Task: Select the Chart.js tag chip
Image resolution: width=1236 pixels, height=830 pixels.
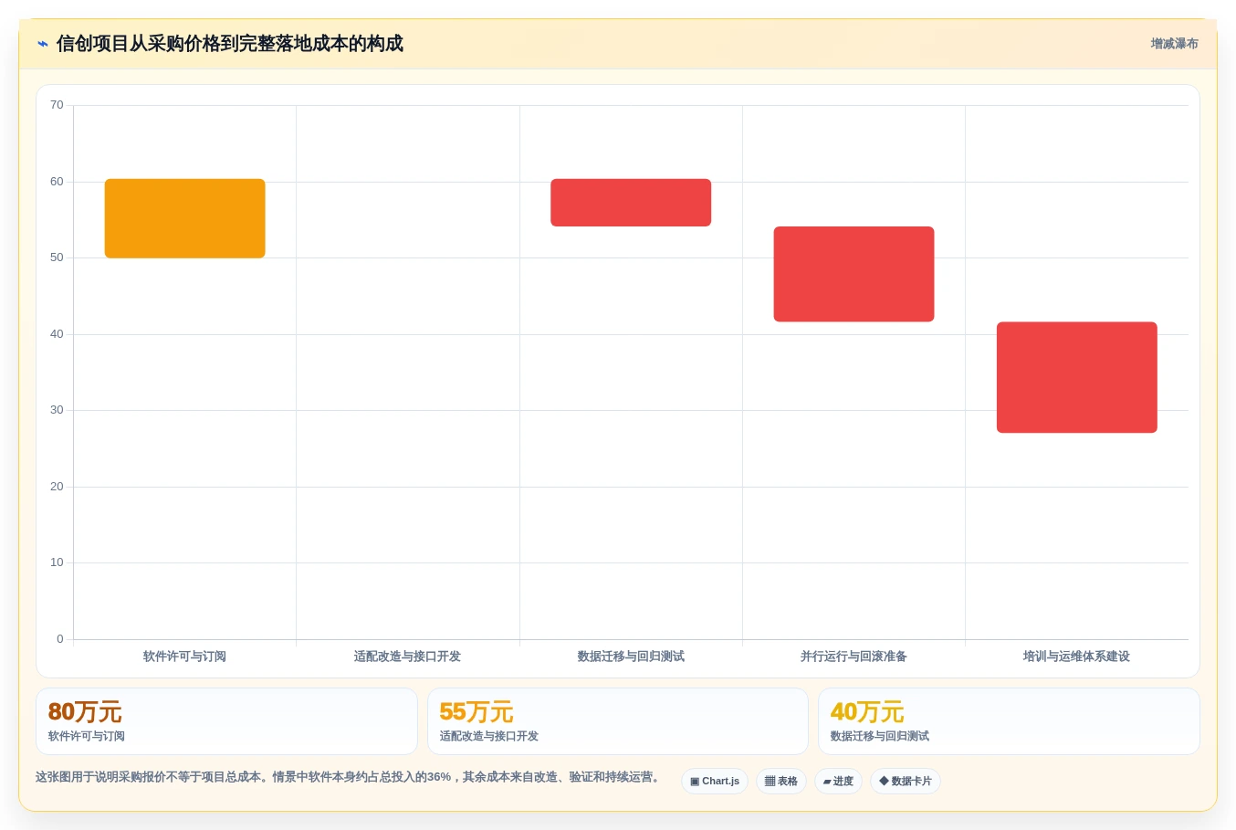Action: point(715,782)
